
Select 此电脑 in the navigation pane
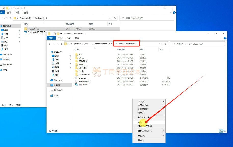click(57, 85)
